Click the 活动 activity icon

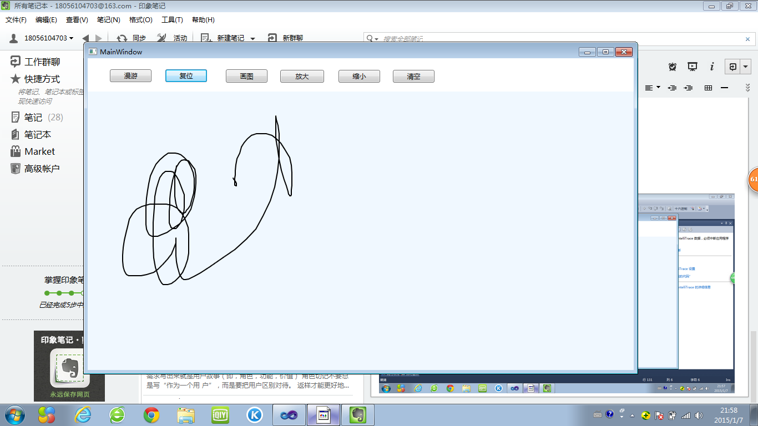point(161,38)
